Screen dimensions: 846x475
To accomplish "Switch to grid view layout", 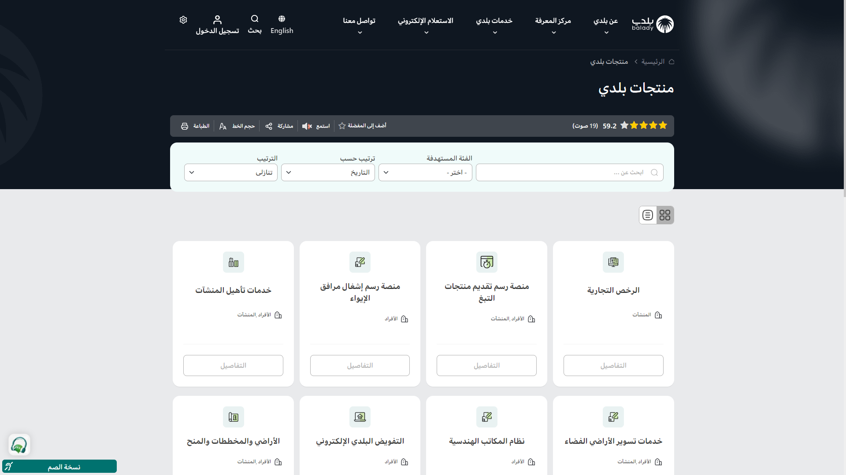I will tap(665, 215).
